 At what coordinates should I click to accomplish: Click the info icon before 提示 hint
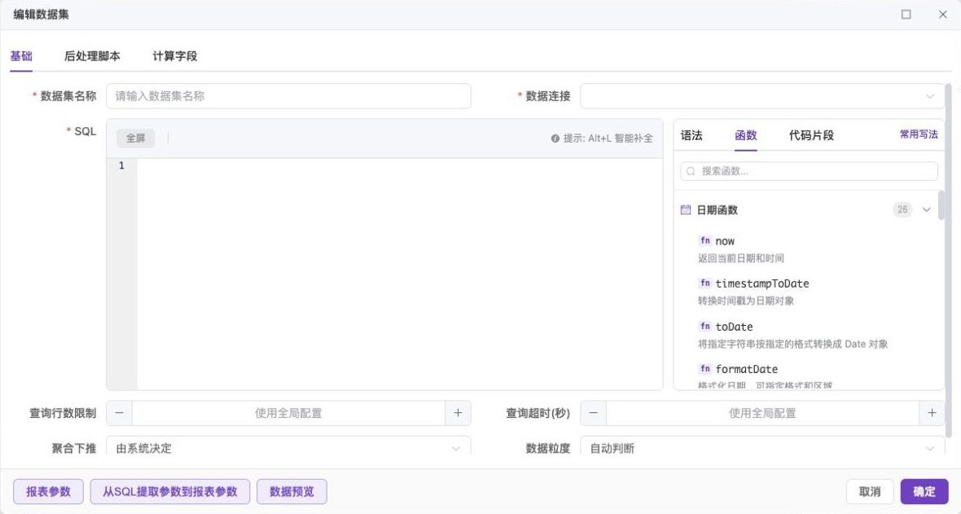click(x=555, y=138)
